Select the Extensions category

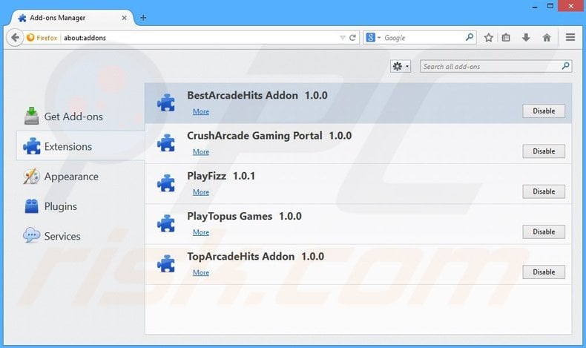80,146
